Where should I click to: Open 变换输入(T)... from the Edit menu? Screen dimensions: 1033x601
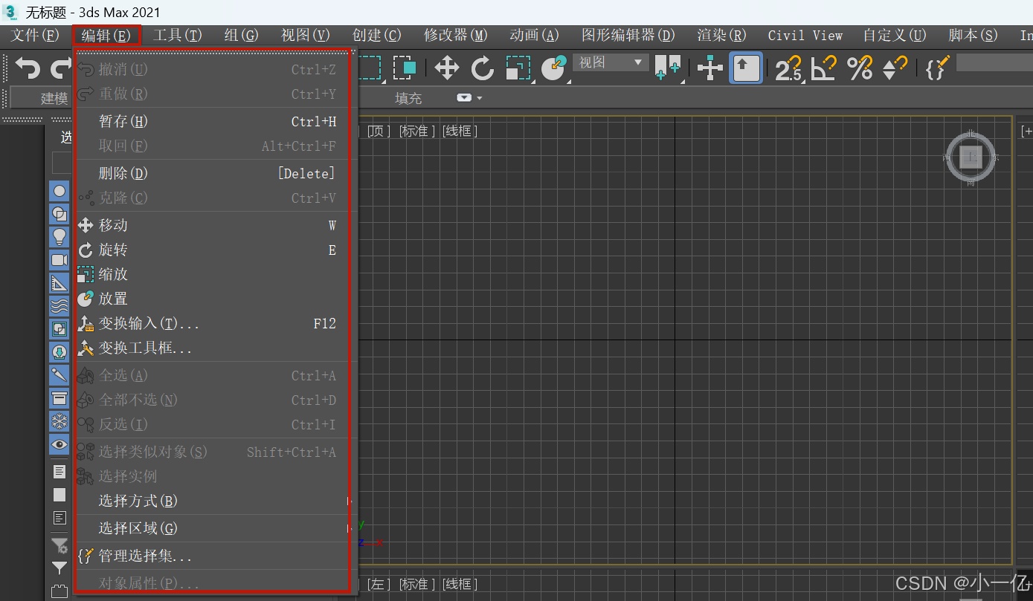pos(213,323)
